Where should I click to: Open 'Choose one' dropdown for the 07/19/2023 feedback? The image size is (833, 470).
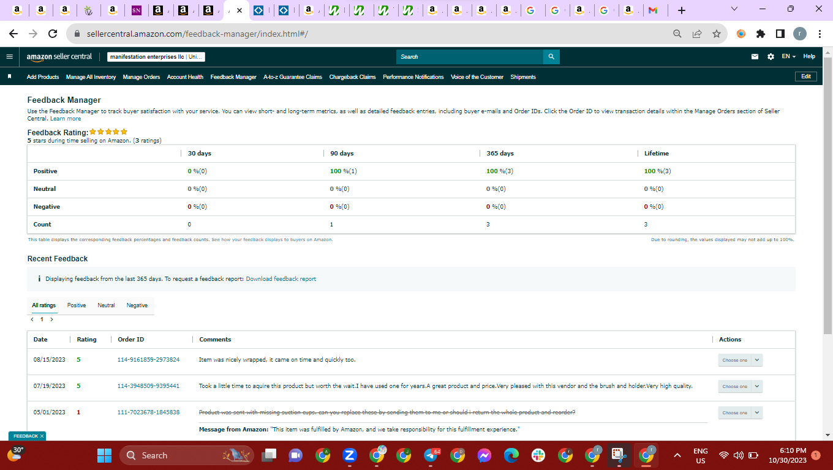(740, 386)
